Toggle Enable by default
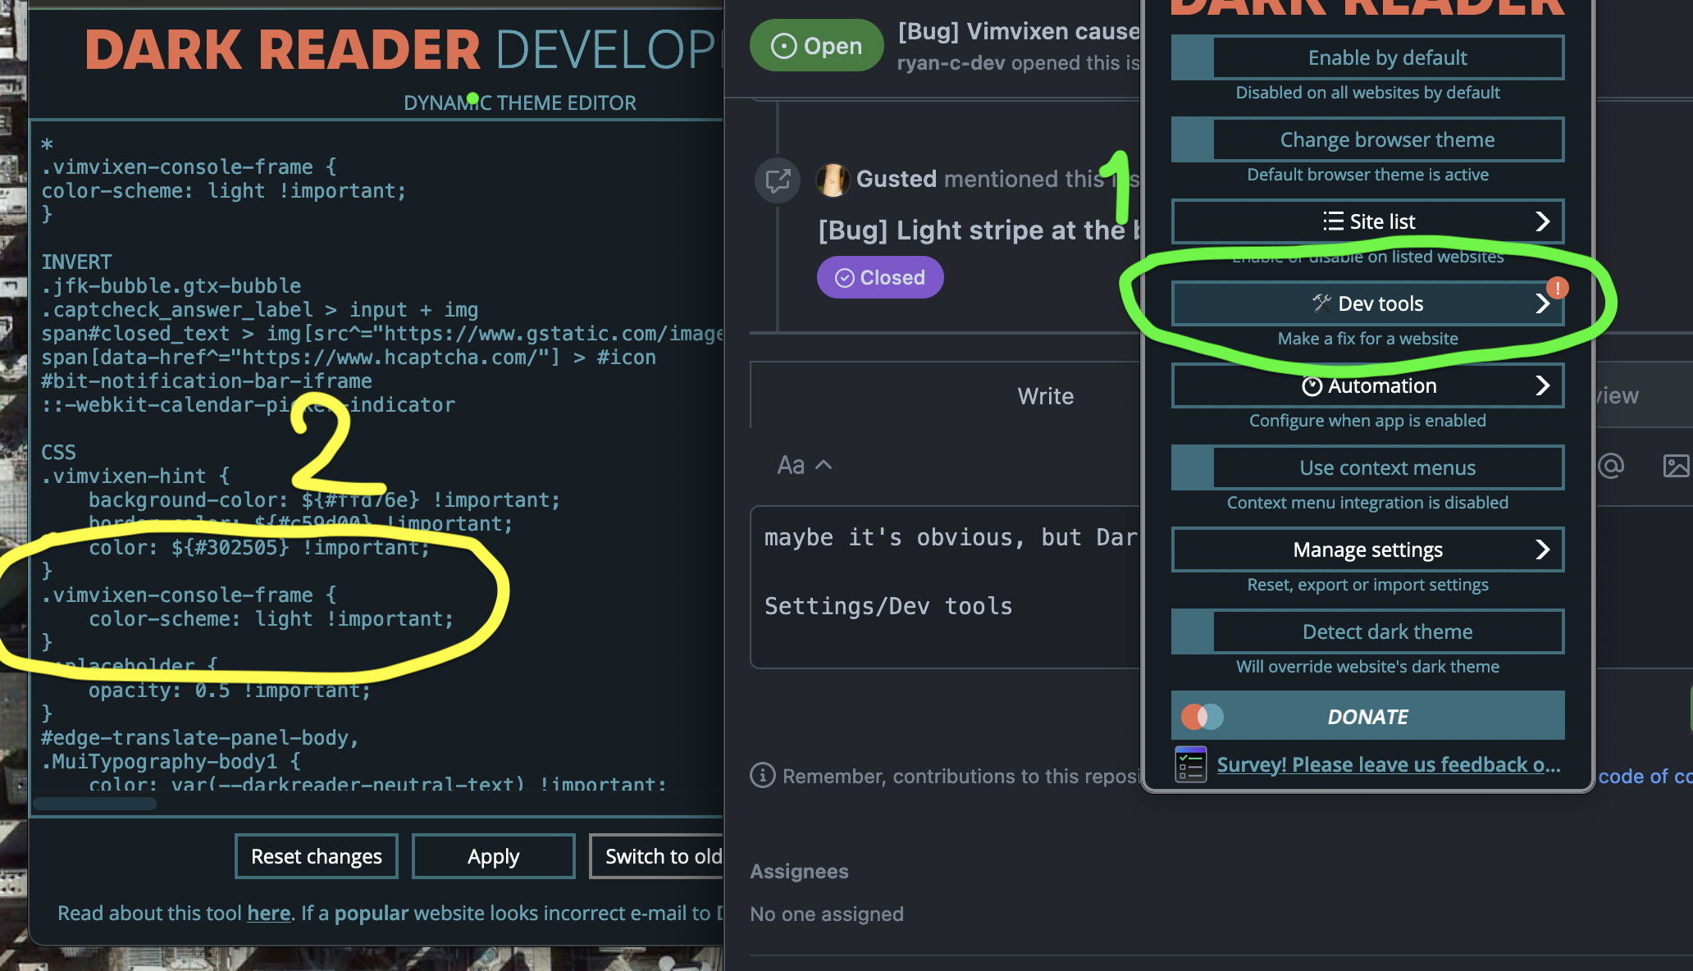Image resolution: width=1693 pixels, height=971 pixels. tap(1192, 57)
